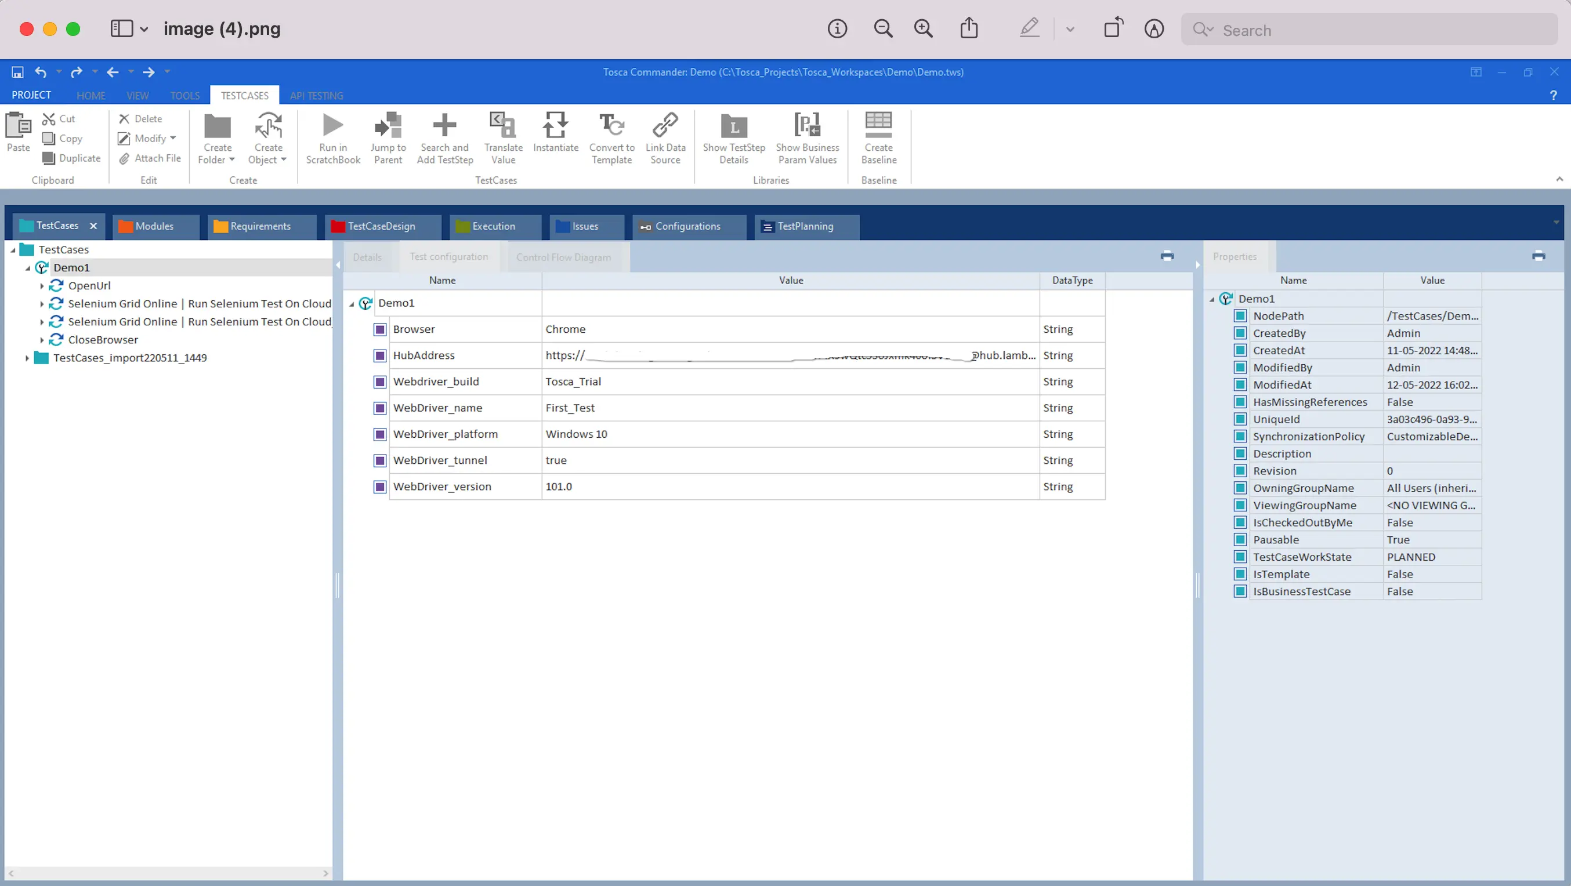Screen dimensions: 1571x886
Task: Click Show TestStep Details icon
Action: pos(733,126)
